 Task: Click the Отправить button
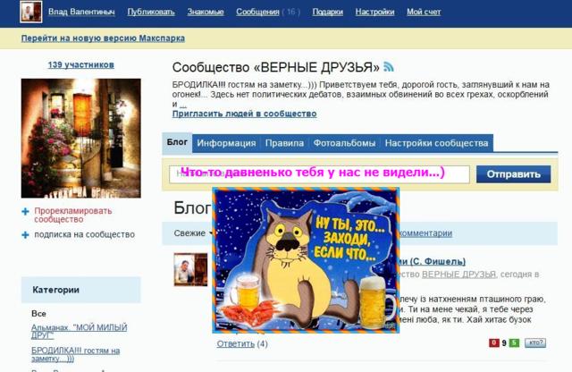click(x=513, y=174)
